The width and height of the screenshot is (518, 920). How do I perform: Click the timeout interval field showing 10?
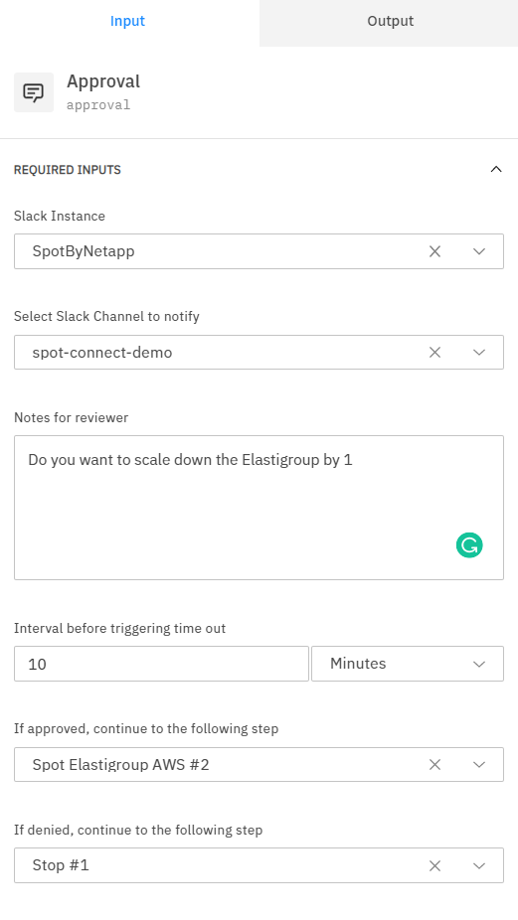[x=161, y=664]
